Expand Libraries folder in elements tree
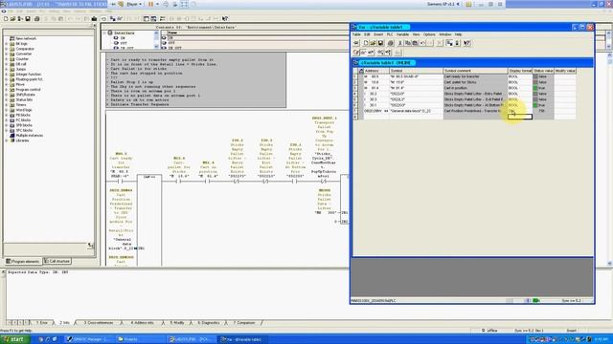Screen dimensions: 613x344 (7, 140)
